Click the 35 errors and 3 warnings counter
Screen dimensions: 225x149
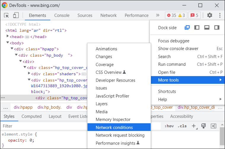(x=176, y=15)
